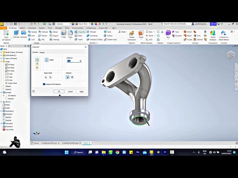Image resolution: width=238 pixels, height=178 pixels.
Task: Create a work Plane
Action: coord(141,34)
